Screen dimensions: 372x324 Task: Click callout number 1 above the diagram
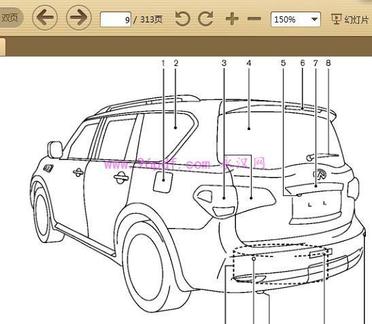tap(163, 63)
